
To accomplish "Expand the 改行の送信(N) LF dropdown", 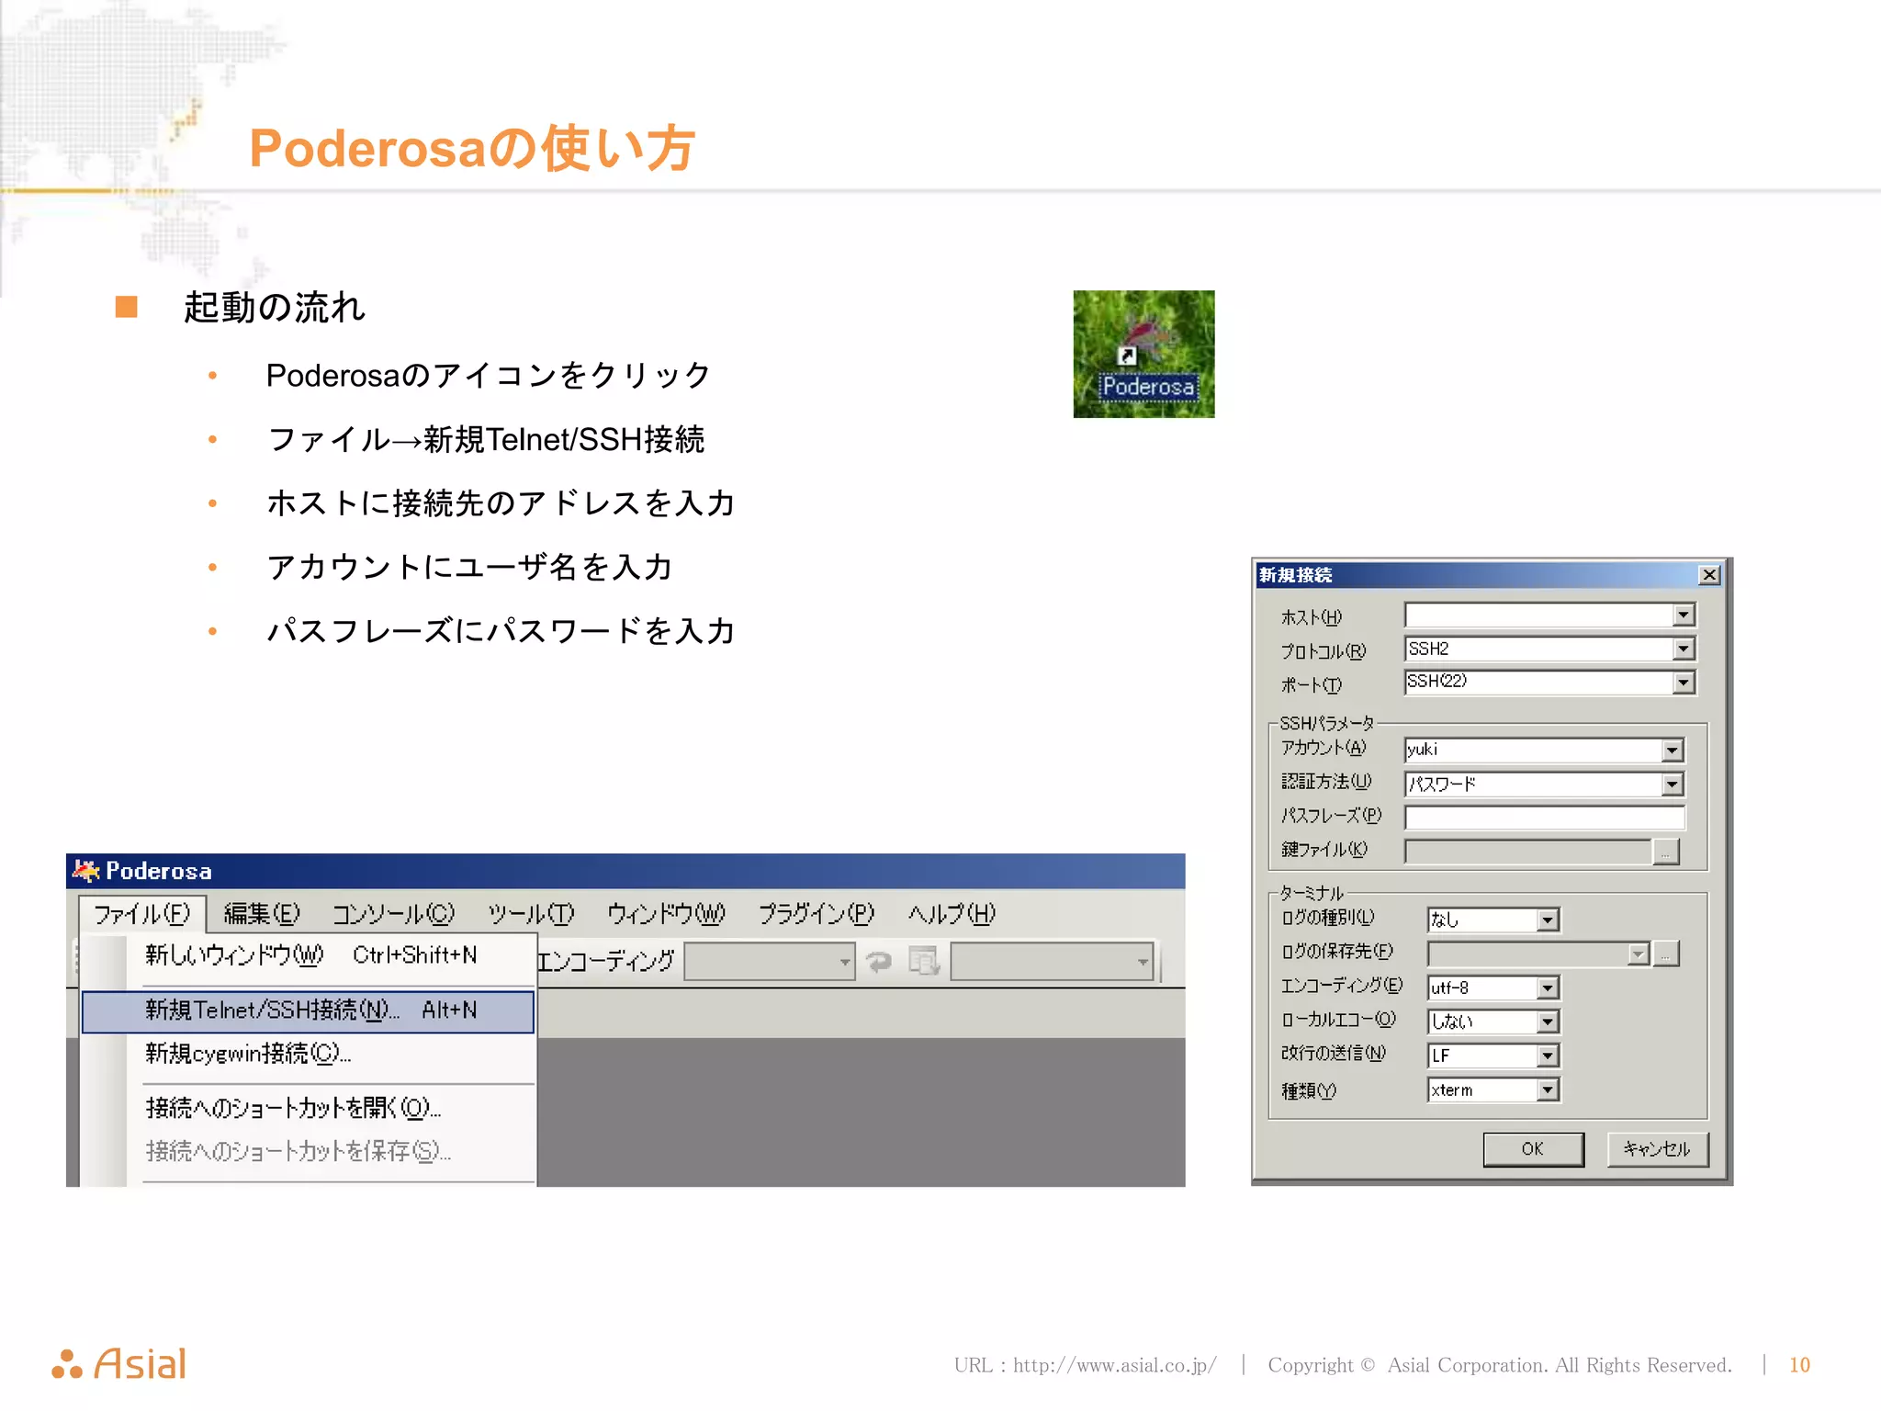I will click(1548, 1055).
